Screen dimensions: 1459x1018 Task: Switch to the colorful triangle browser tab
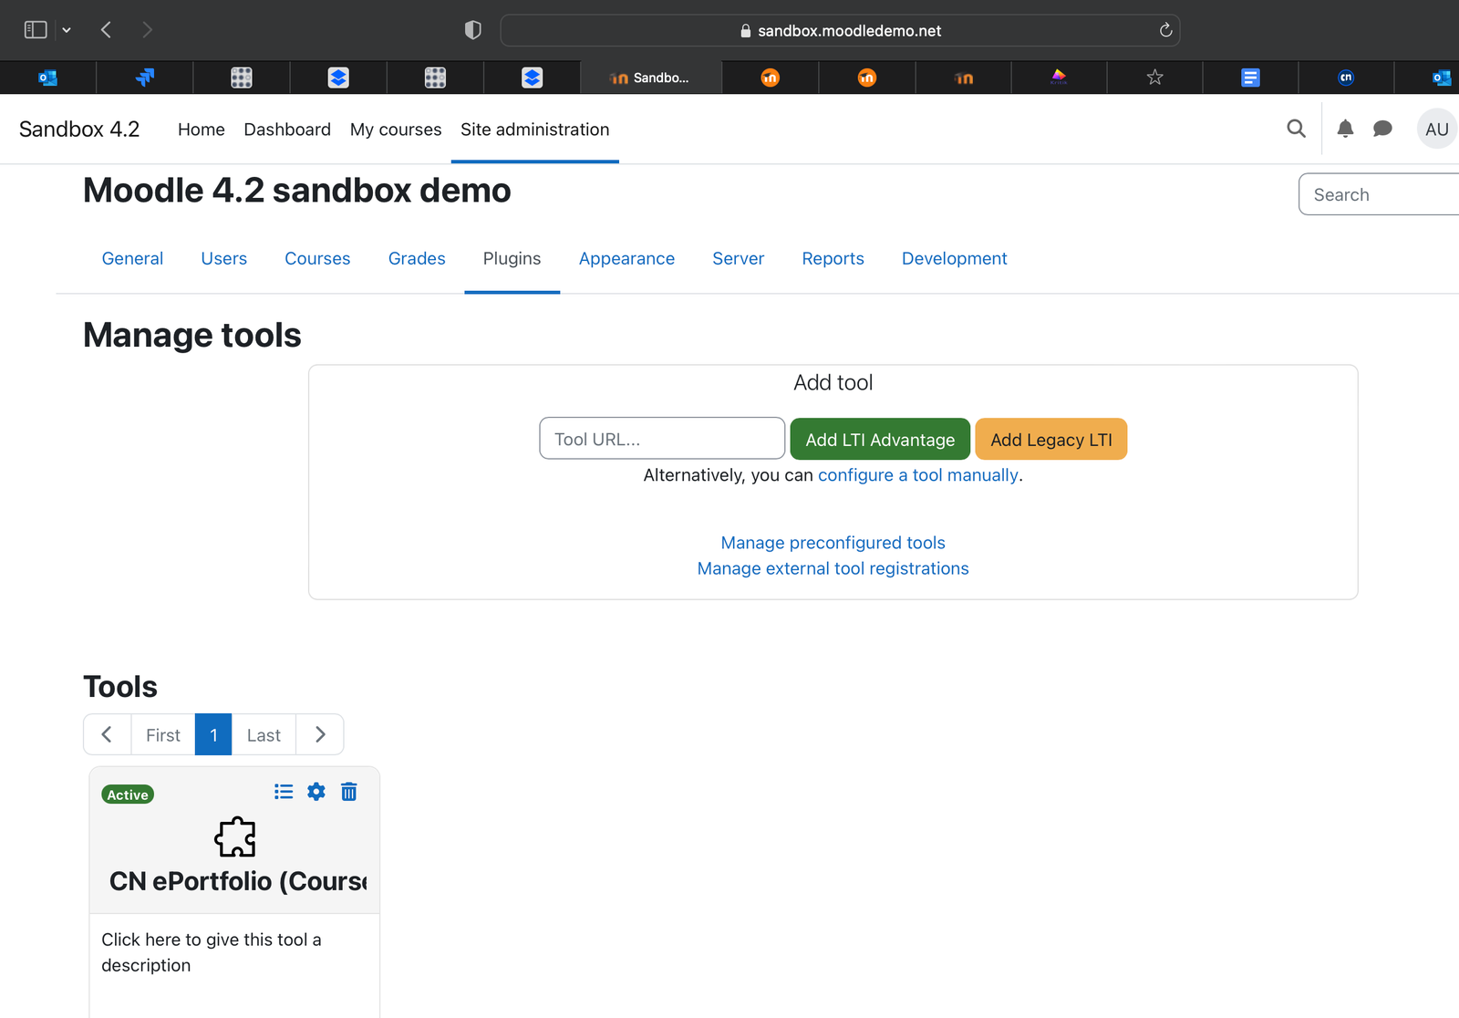click(x=1059, y=78)
